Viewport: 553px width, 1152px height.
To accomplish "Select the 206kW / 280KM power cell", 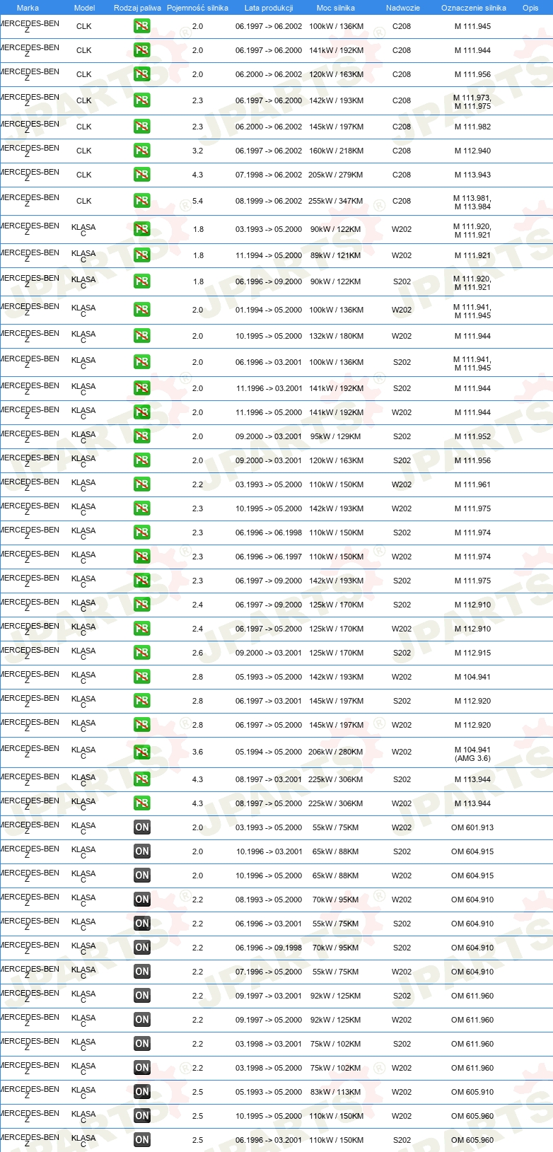I will 336,752.
